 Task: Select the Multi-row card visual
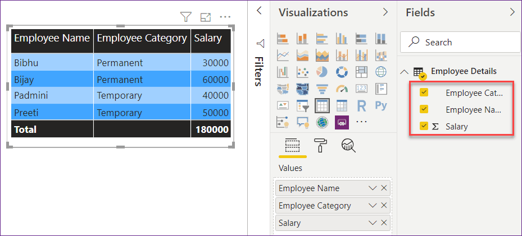coord(381,89)
